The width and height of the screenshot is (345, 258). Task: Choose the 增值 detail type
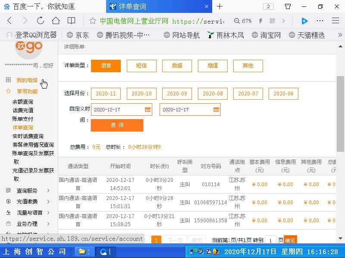[212, 66]
